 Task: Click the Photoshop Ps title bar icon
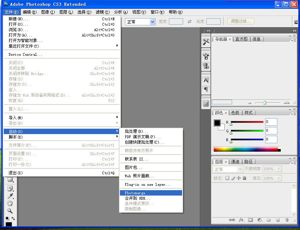coord(6,4)
